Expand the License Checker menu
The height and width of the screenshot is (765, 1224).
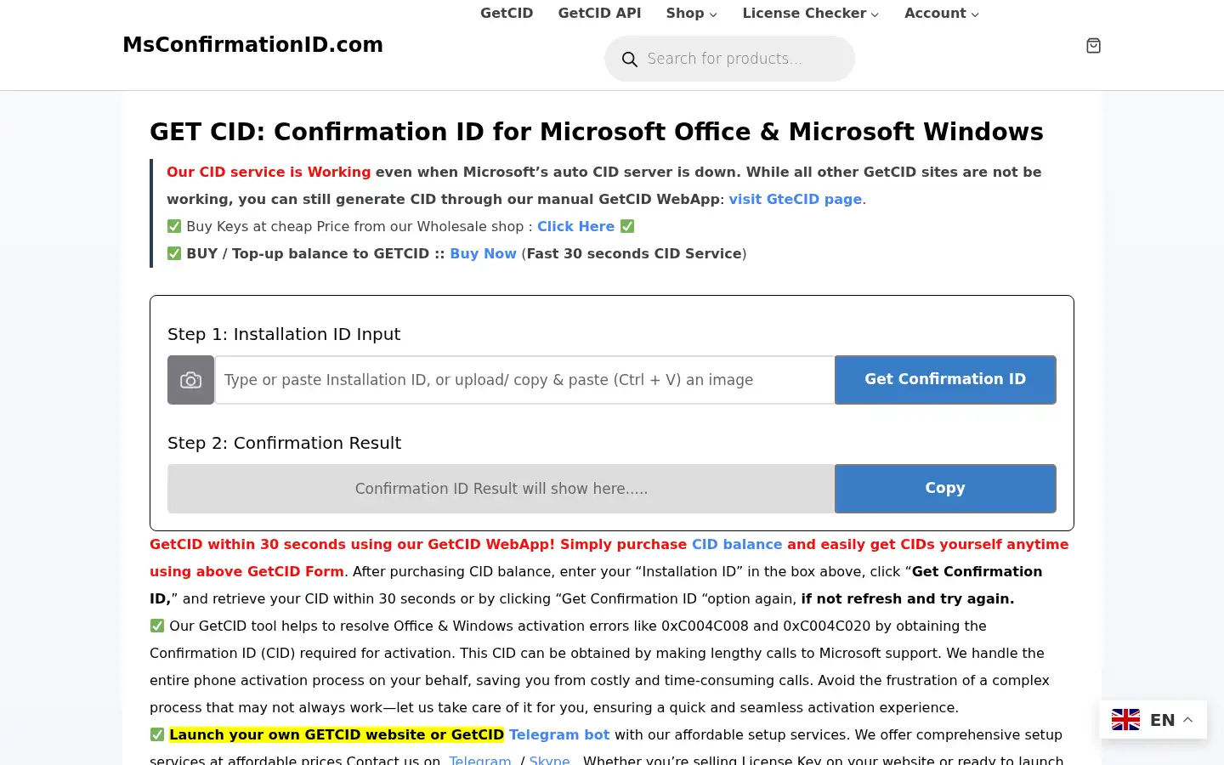811,13
